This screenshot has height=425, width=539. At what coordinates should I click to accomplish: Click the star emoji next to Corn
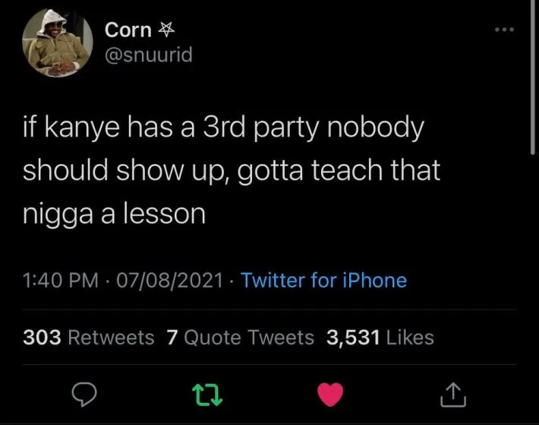pyautogui.click(x=166, y=30)
